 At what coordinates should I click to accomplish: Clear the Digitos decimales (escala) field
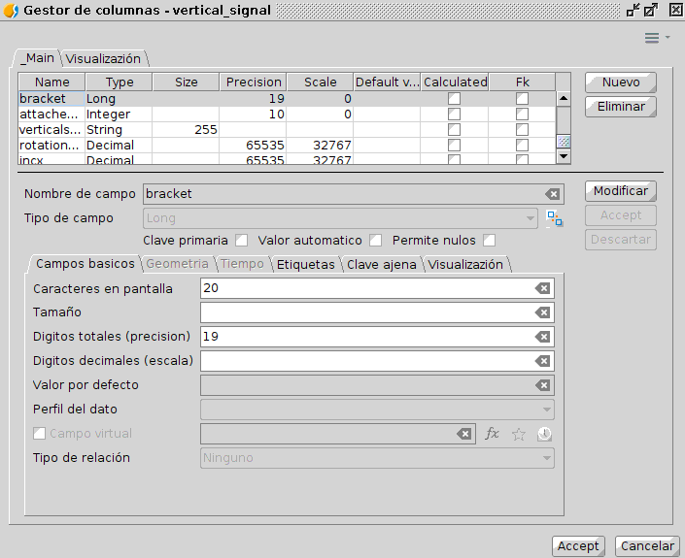(542, 361)
